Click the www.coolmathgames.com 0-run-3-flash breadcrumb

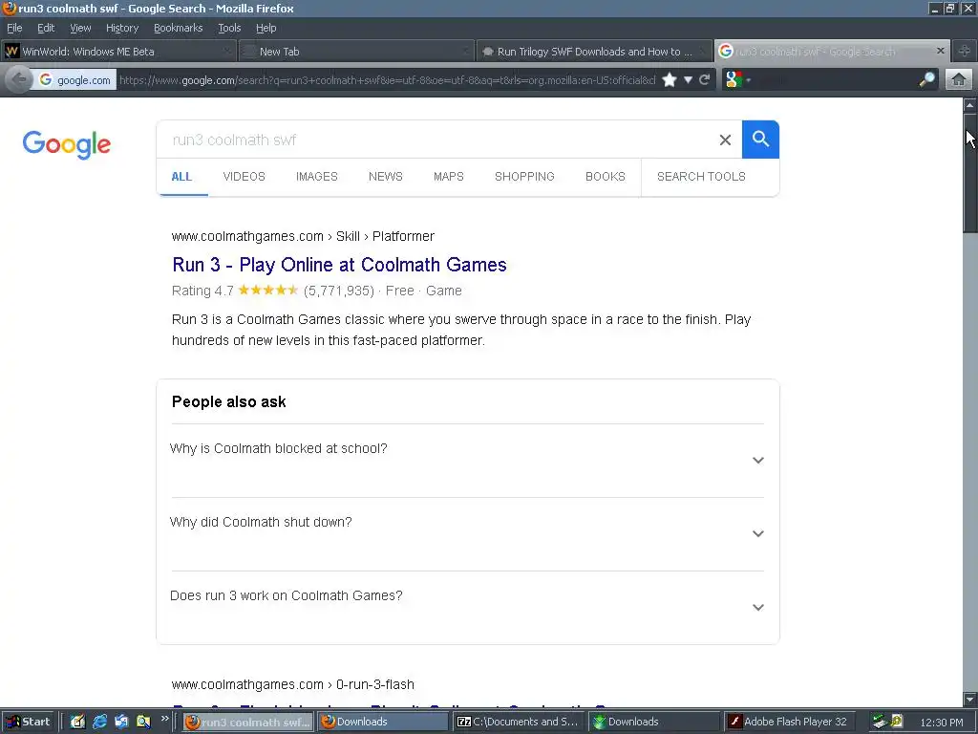[x=293, y=684]
